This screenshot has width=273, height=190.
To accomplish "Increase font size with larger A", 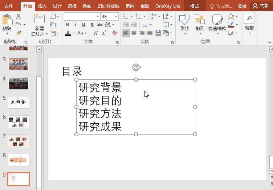I will point(96,33).
